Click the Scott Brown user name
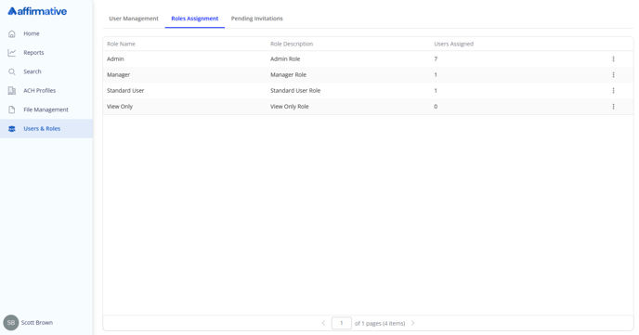 (36, 322)
